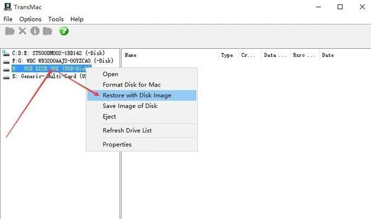Click the open folder toolbar icon
Viewport: 371px width, 219px height.
(x=10, y=31)
